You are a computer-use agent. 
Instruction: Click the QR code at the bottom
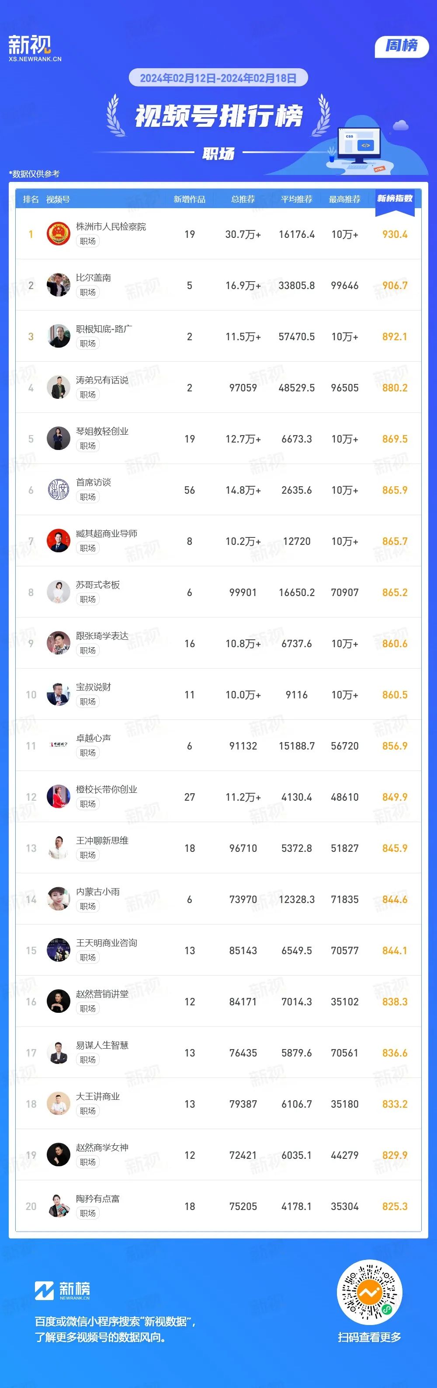pos(369,1292)
